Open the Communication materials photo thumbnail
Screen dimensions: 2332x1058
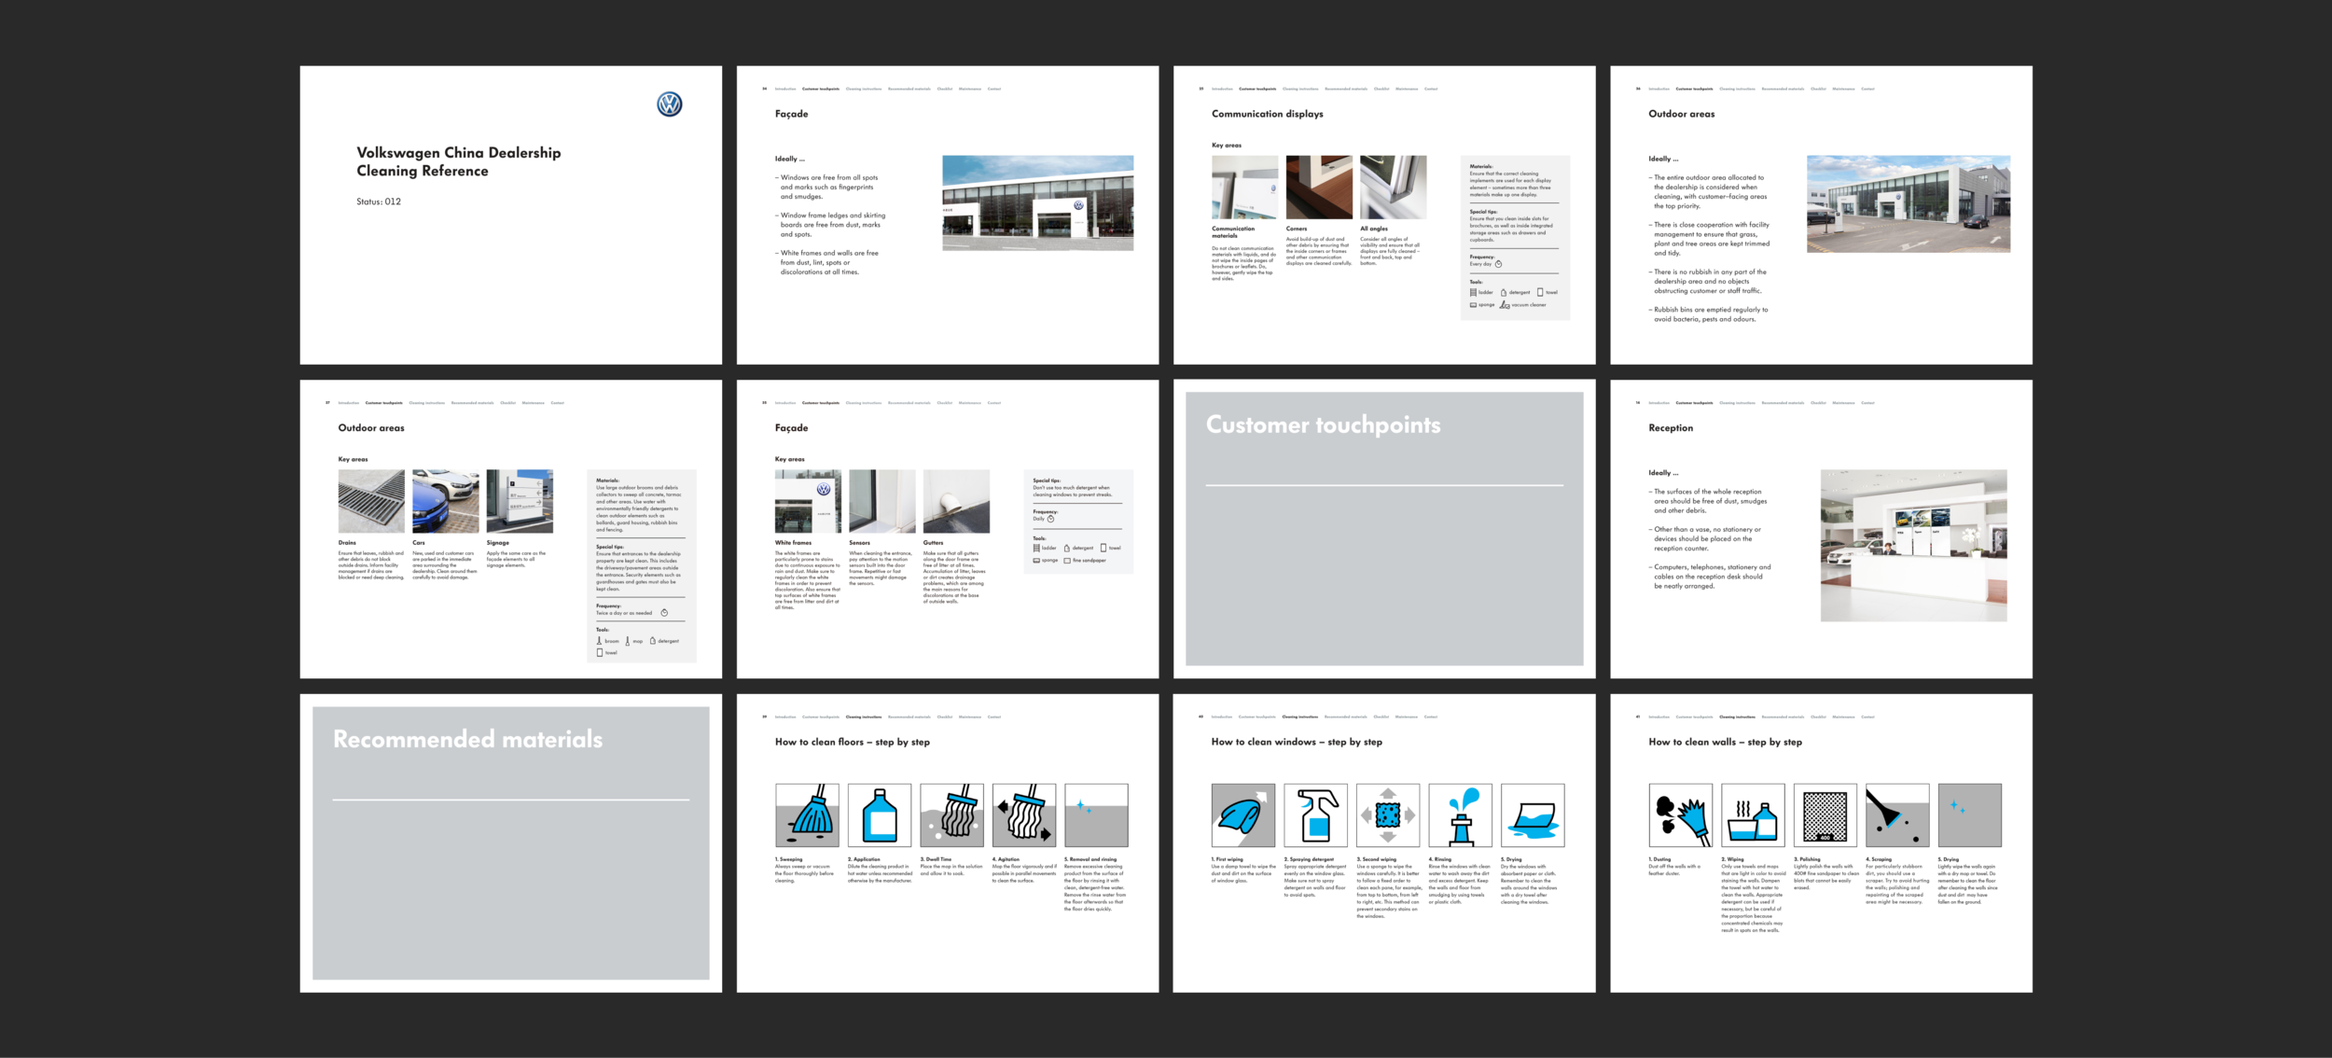[1244, 188]
